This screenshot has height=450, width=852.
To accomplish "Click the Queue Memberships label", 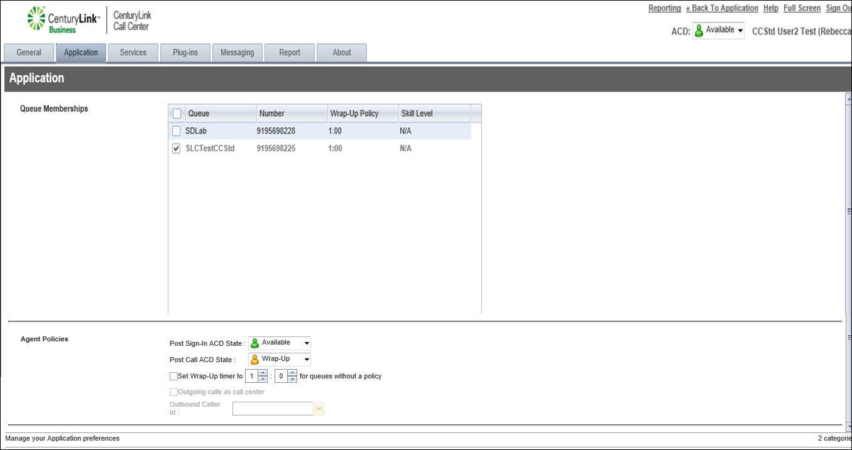I will (x=54, y=109).
